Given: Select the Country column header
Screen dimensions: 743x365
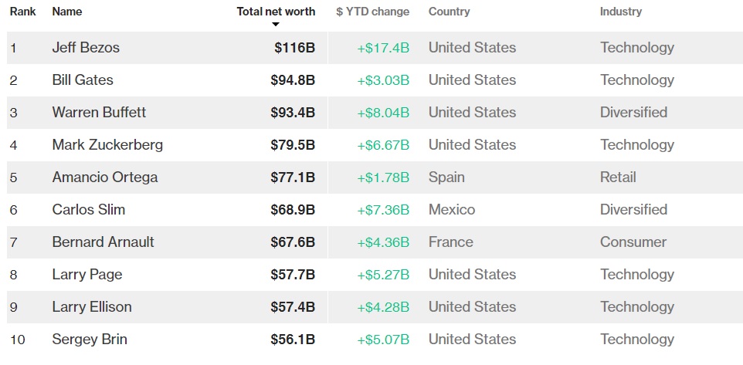Looking at the screenshot, I should (x=449, y=12).
